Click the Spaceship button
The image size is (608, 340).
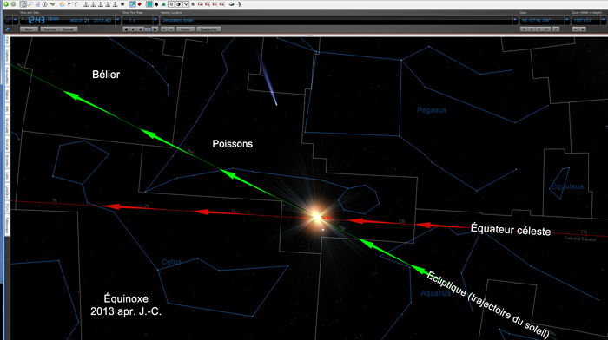pos(208,29)
